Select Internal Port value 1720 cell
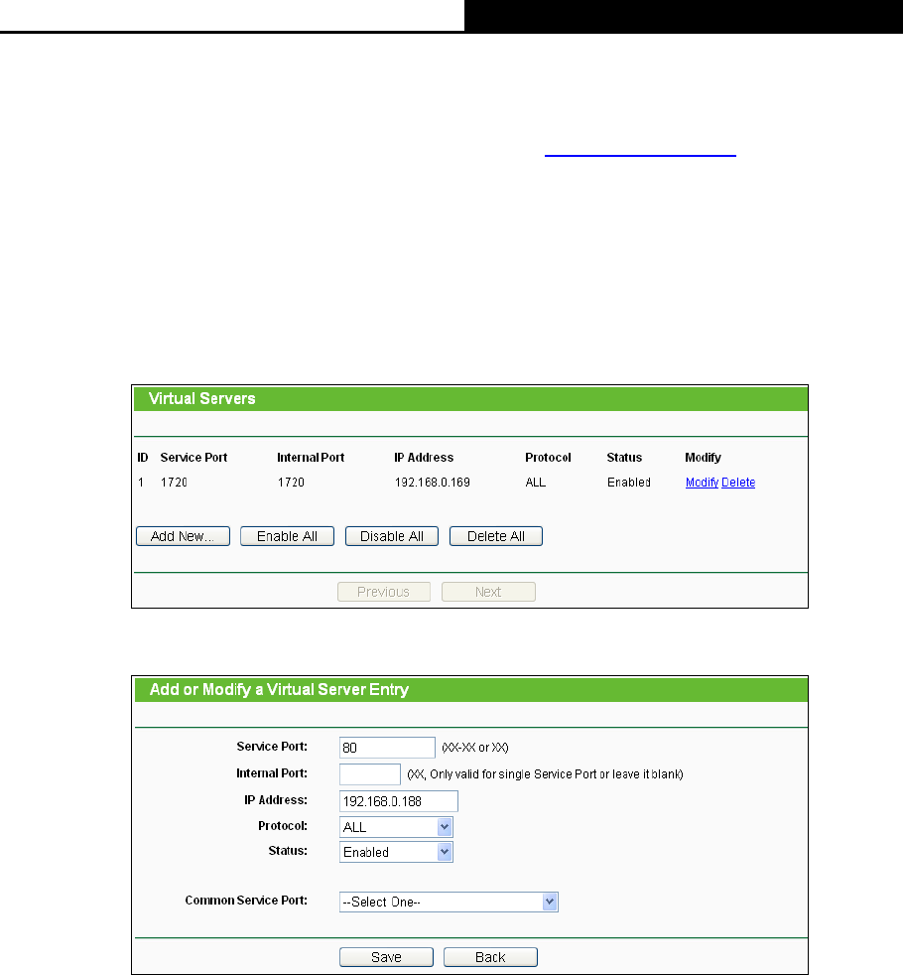This screenshot has height=975, width=903. [x=291, y=483]
